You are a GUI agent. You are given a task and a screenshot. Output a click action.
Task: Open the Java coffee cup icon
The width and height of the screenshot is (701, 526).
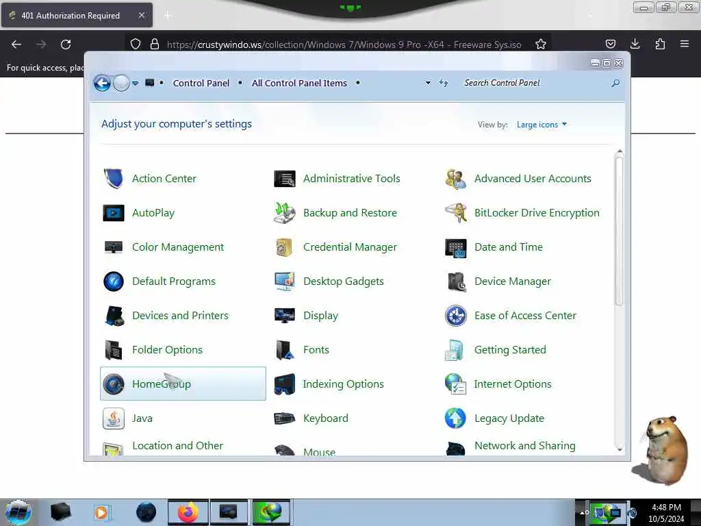(x=114, y=418)
